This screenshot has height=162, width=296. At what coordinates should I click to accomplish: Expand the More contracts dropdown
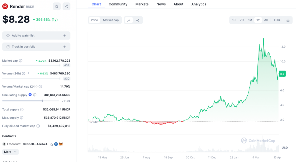[x=10, y=152]
